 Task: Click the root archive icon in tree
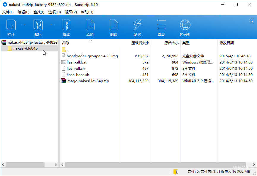[x=4, y=42]
